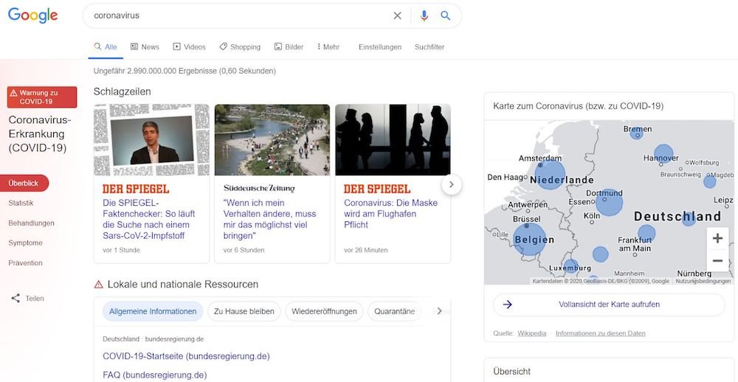Open the Shopping tab
738x382 pixels.
coord(240,47)
